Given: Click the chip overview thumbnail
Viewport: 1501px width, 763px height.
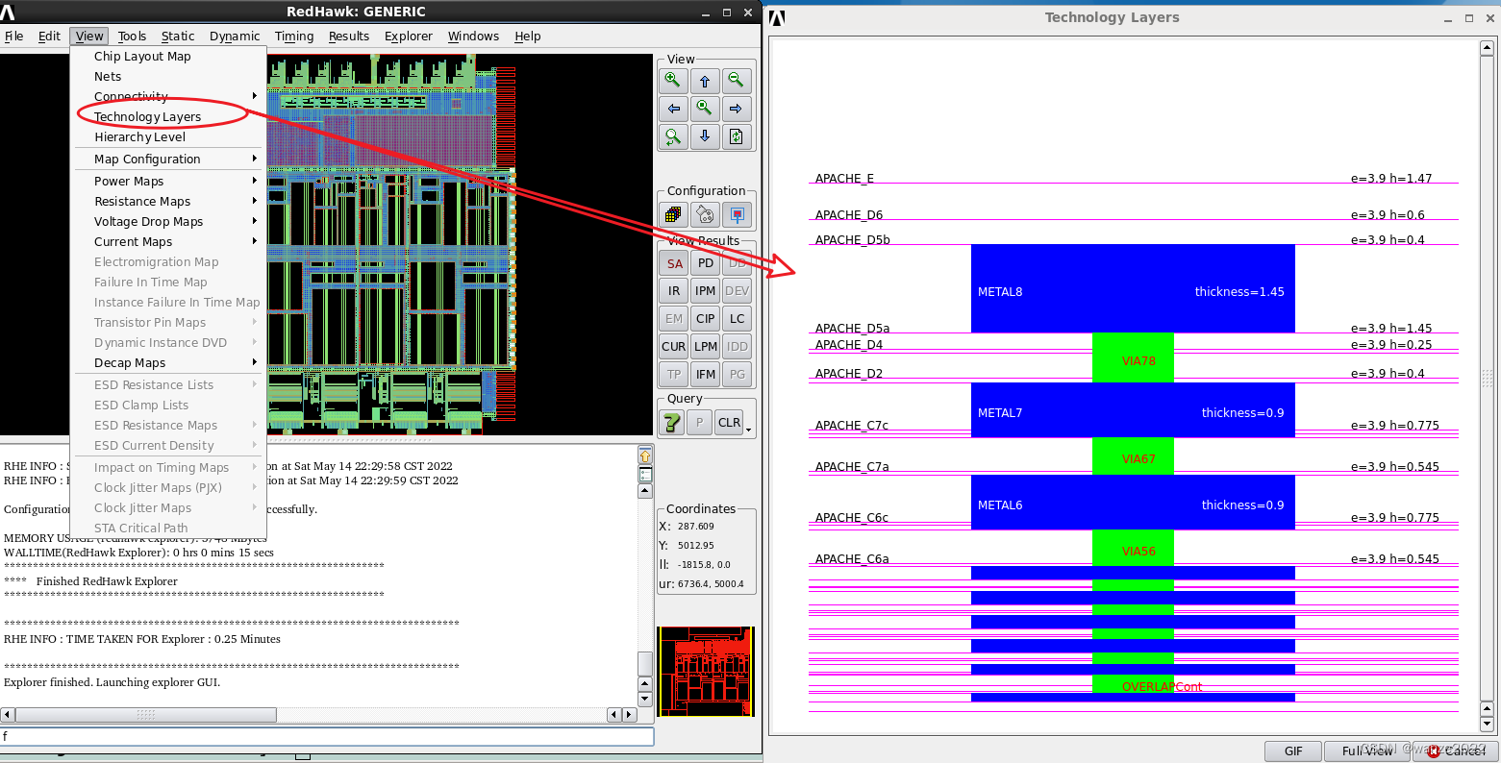Looking at the screenshot, I should point(706,672).
